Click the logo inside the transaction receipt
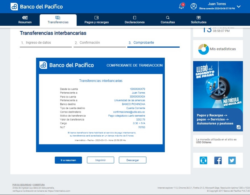The width and height of the screenshot is (250, 195). [67, 65]
